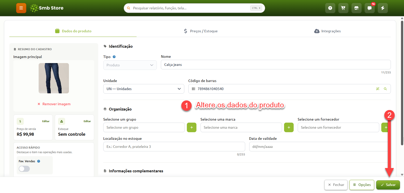Add a new group with the plus button

(192, 127)
